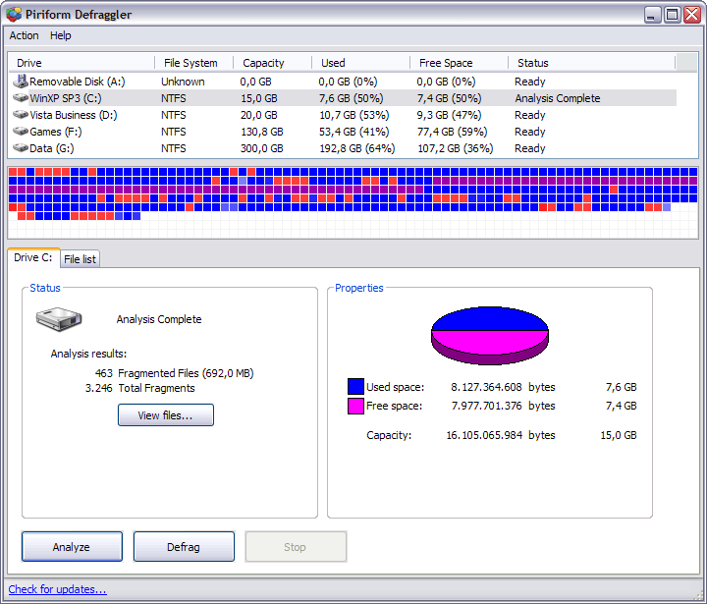Sort by the File System column header
The image size is (707, 604).
coord(193,63)
